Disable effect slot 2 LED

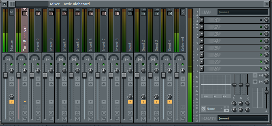pyautogui.click(x=261, y=27)
